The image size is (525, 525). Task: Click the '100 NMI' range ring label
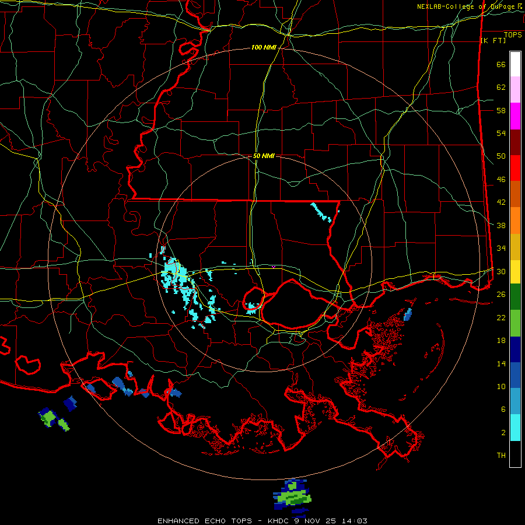(264, 48)
